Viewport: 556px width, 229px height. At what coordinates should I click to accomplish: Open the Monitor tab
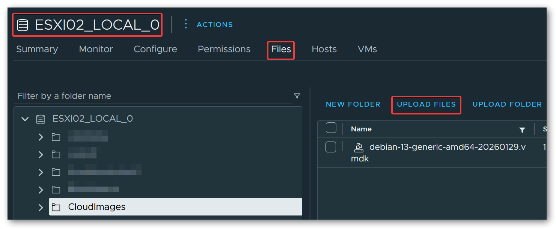pos(96,49)
